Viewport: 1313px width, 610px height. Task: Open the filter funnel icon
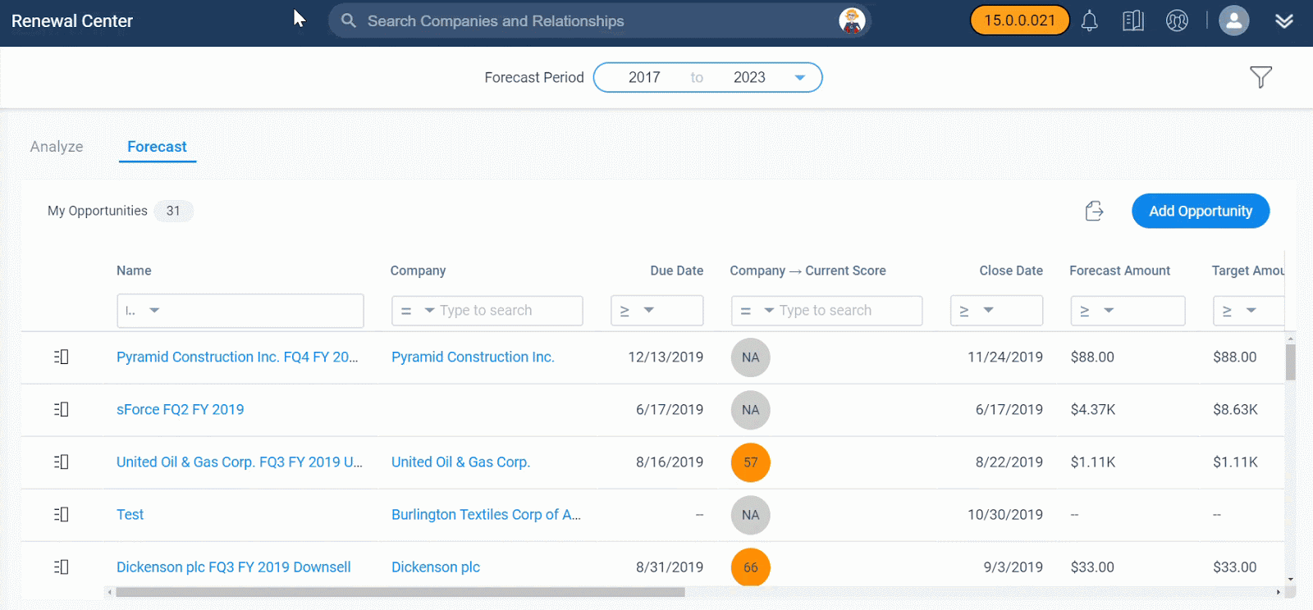point(1260,77)
